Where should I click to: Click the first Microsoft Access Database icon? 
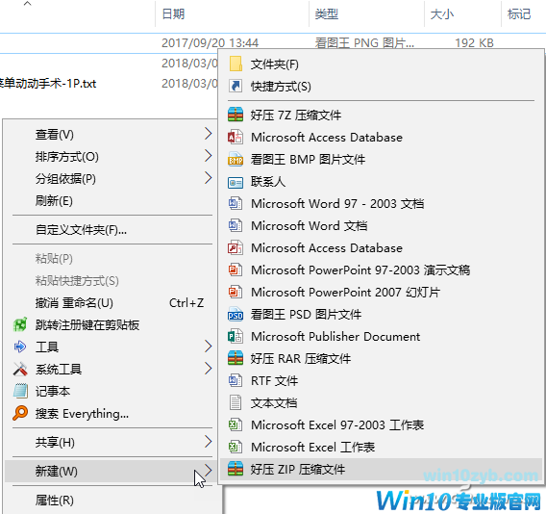click(x=236, y=137)
